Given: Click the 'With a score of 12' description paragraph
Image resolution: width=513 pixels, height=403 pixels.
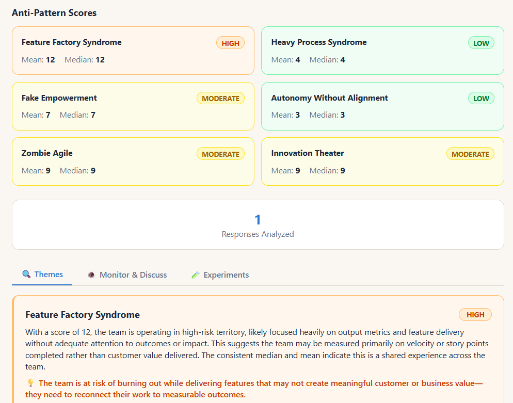Looking at the screenshot, I should pos(257,349).
